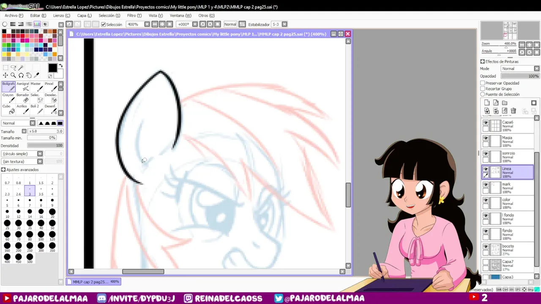The image size is (541, 304).
Task: Open the zoom 400% dropdown in toolbar
Action: [x=147, y=24]
